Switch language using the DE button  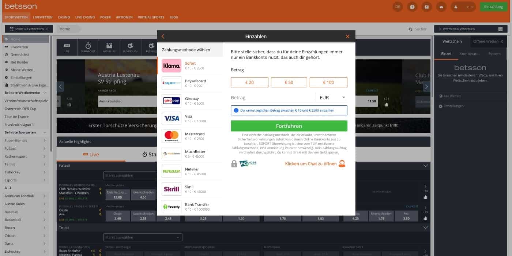tap(398, 7)
